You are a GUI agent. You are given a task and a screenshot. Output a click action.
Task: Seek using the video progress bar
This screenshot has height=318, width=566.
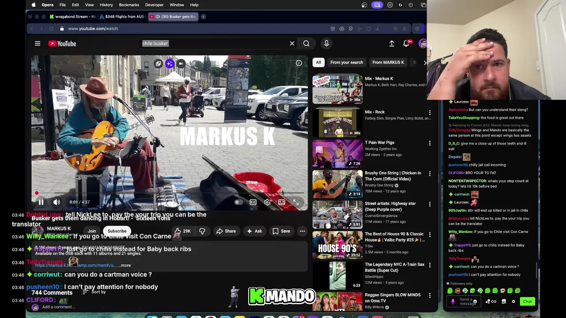coord(170,193)
